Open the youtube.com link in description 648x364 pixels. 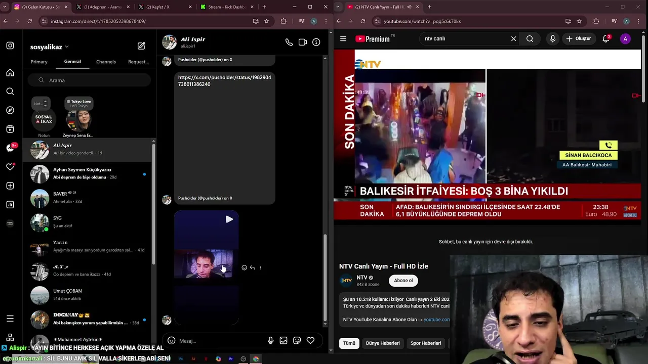[436, 320]
